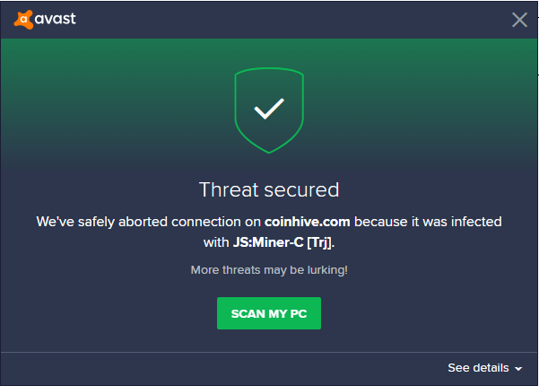Image resolution: width=539 pixels, height=386 pixels.
Task: Click the bold coinhive.com domain text
Action: click(x=306, y=221)
